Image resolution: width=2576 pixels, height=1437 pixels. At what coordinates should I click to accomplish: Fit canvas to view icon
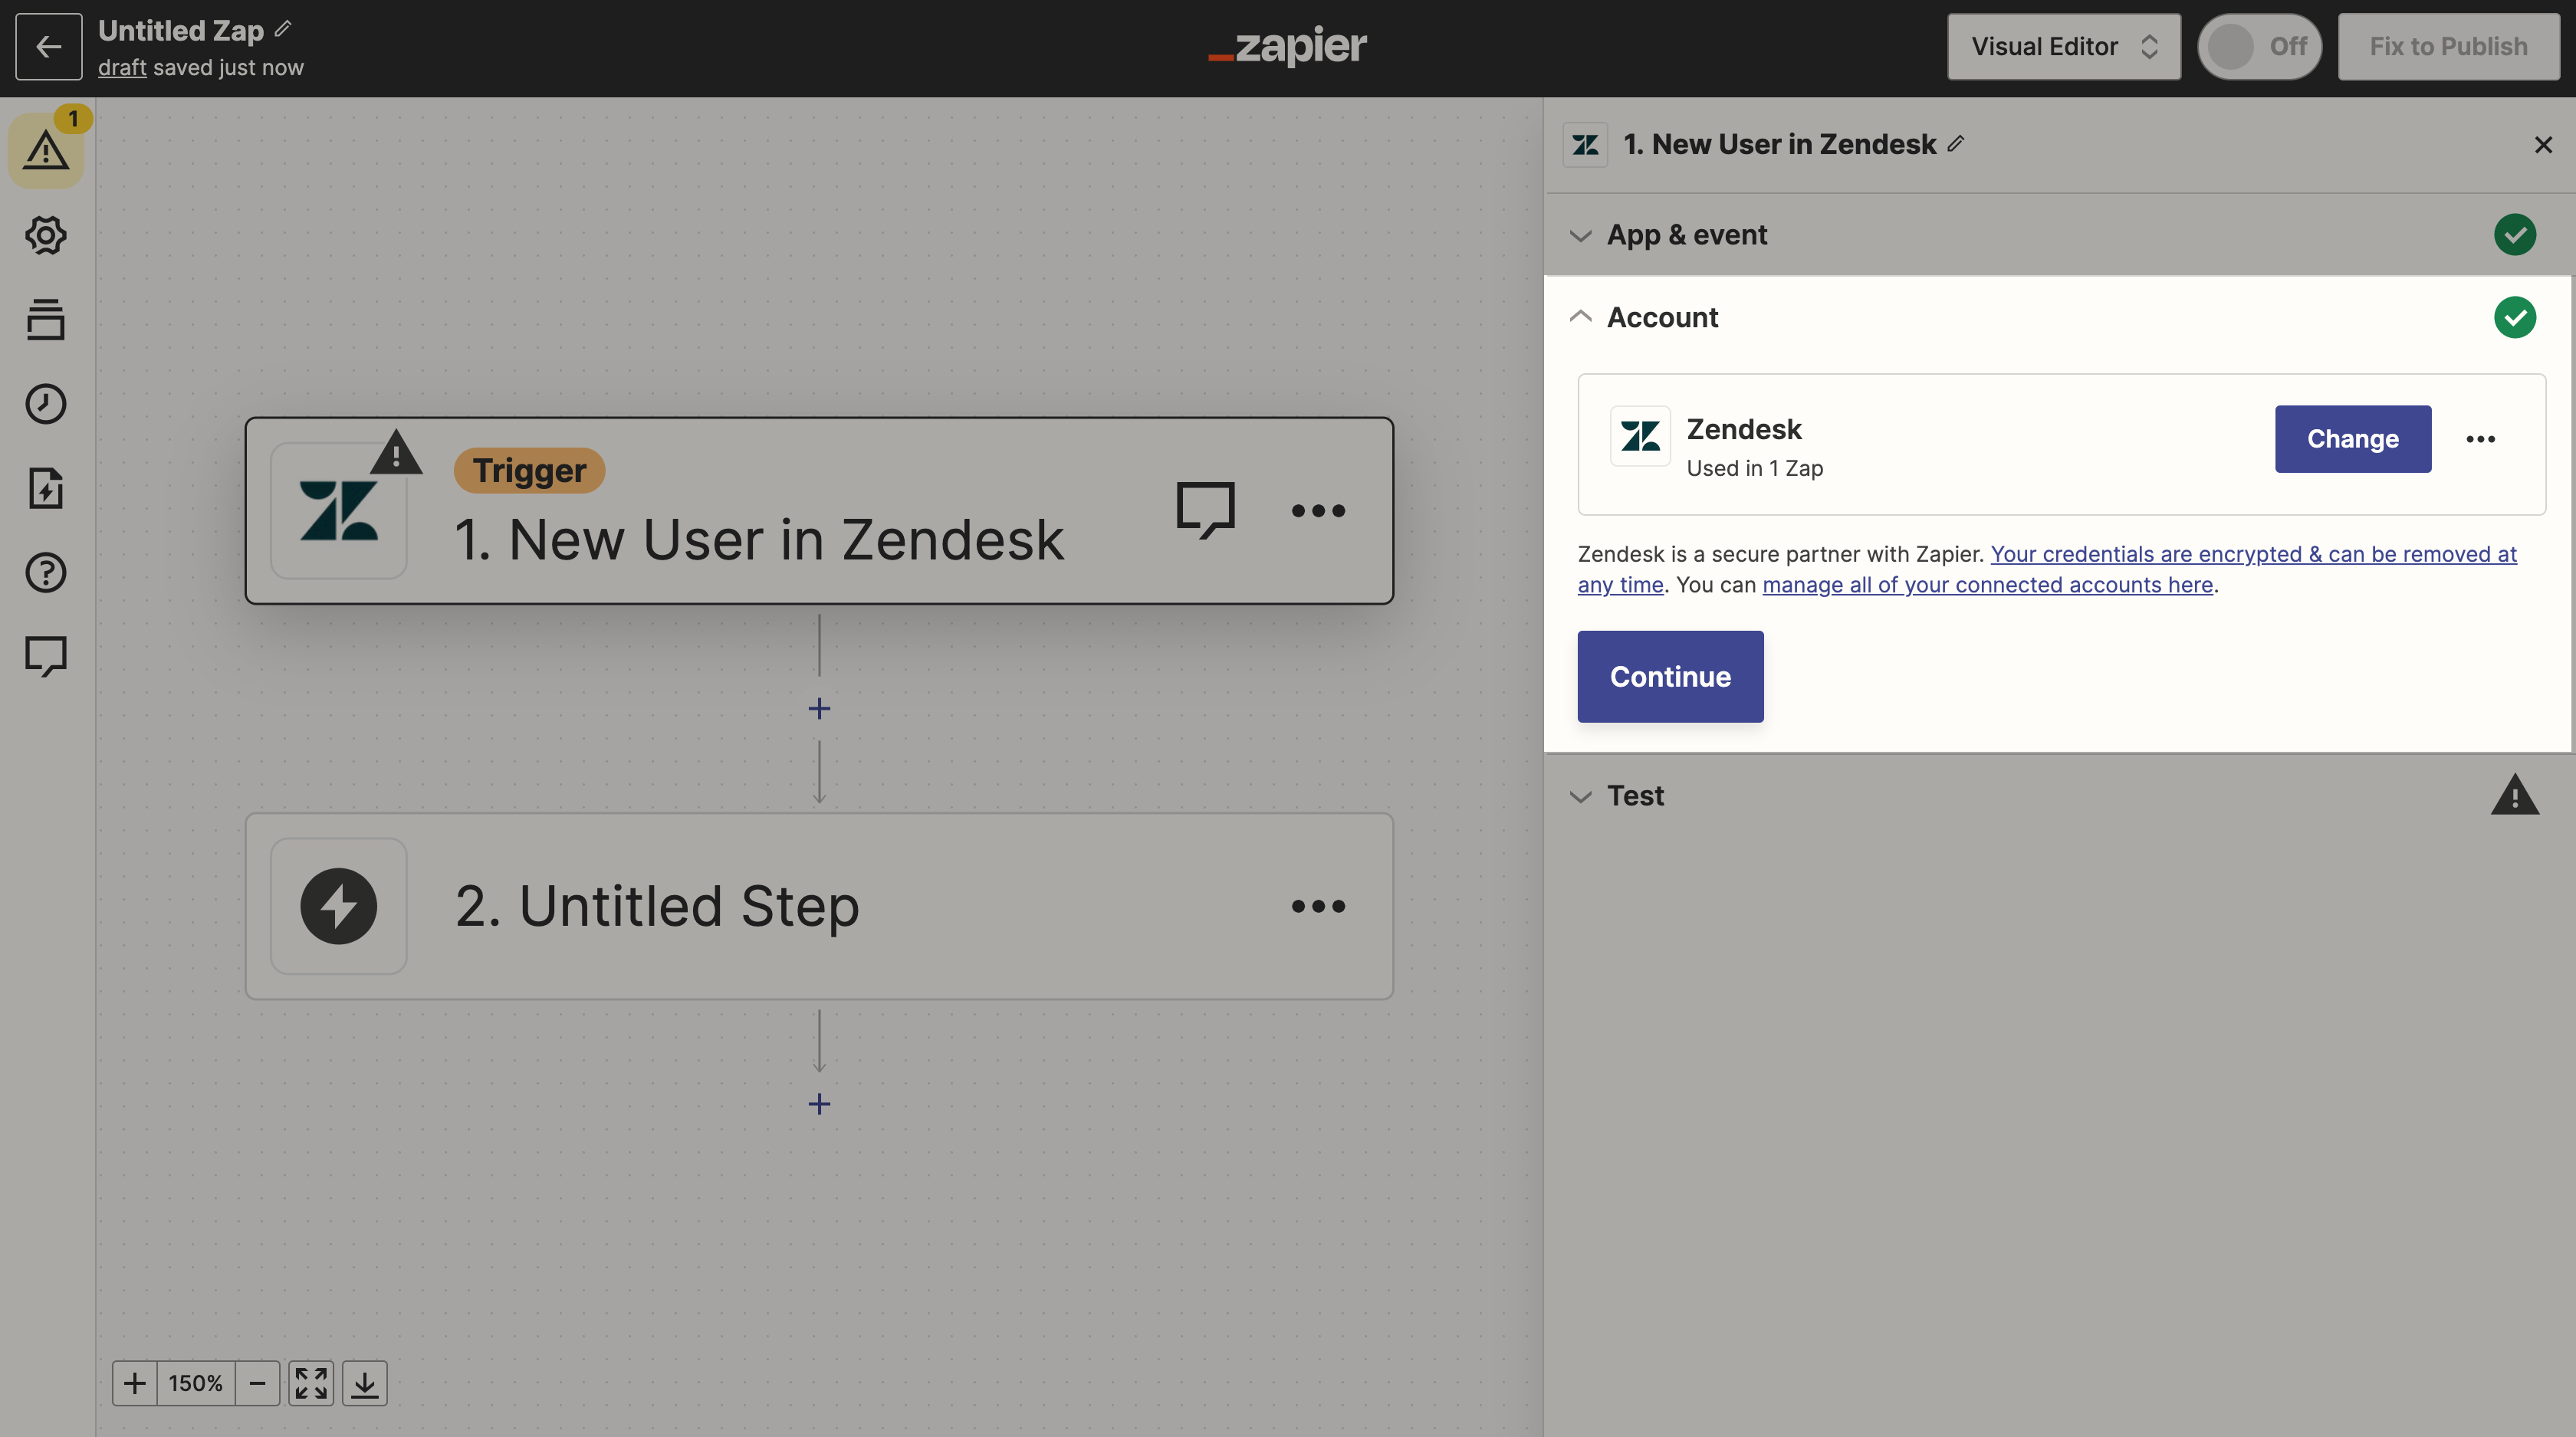[x=311, y=1383]
